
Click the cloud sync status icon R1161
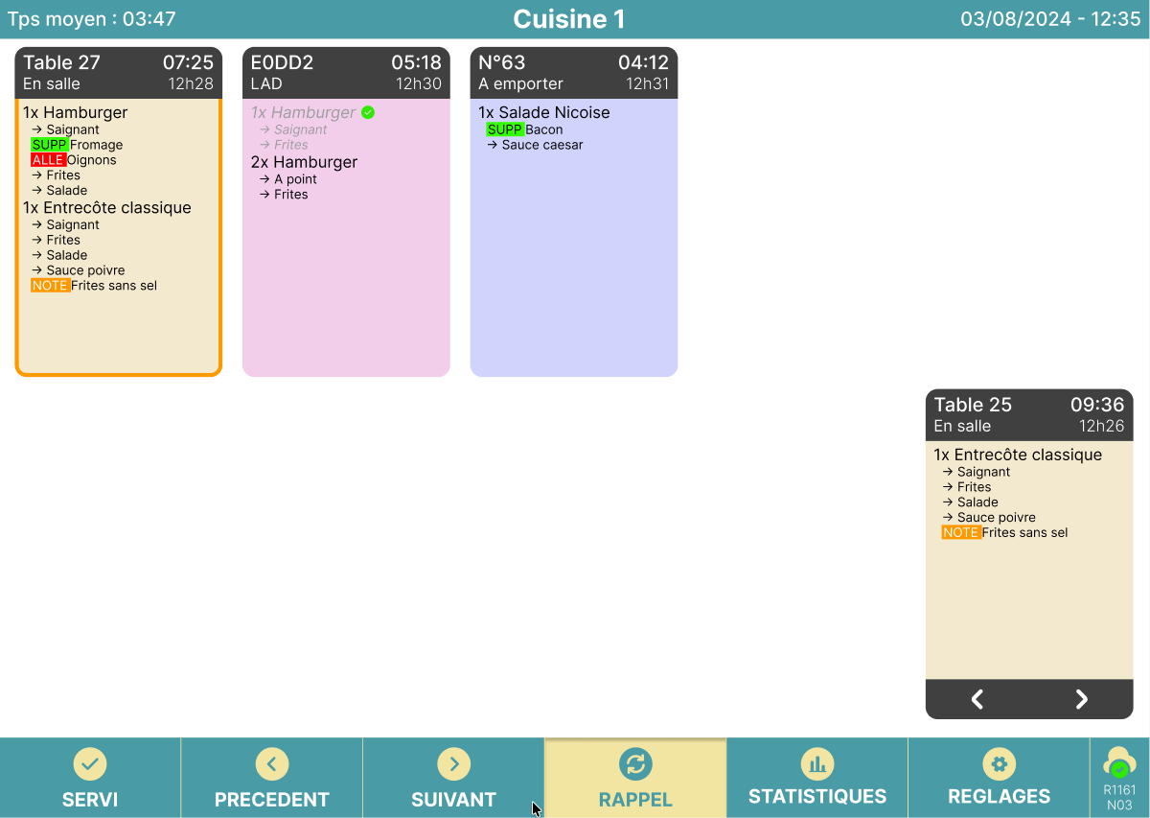coord(1119,764)
